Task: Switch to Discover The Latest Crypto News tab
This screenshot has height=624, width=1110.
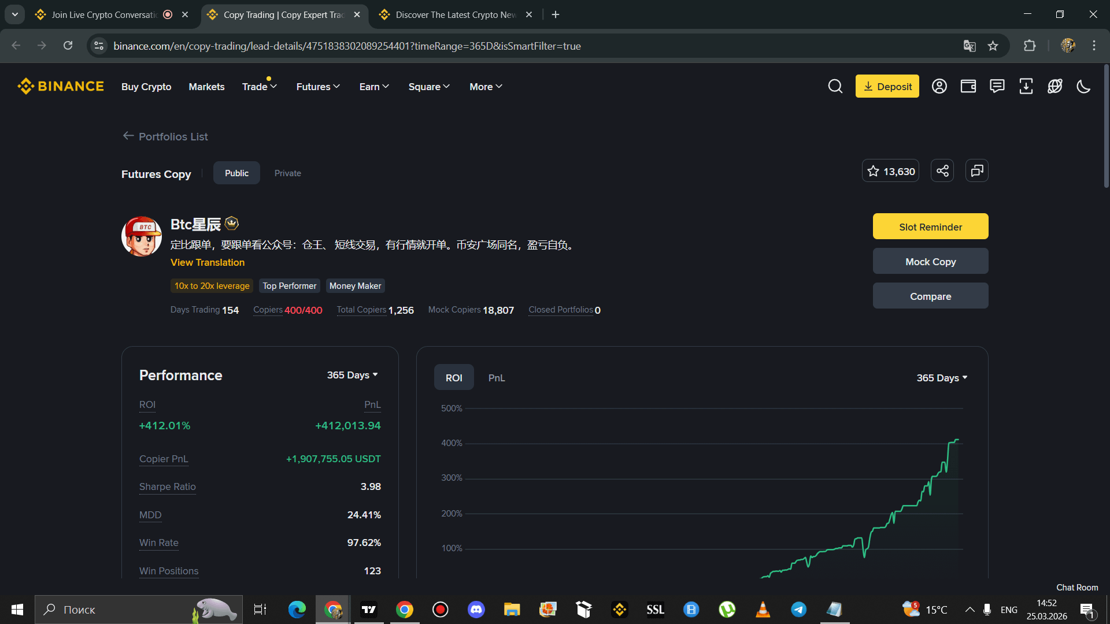Action: pyautogui.click(x=456, y=14)
